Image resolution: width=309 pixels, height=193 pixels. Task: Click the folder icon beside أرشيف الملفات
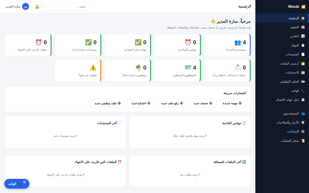[x=303, y=63]
